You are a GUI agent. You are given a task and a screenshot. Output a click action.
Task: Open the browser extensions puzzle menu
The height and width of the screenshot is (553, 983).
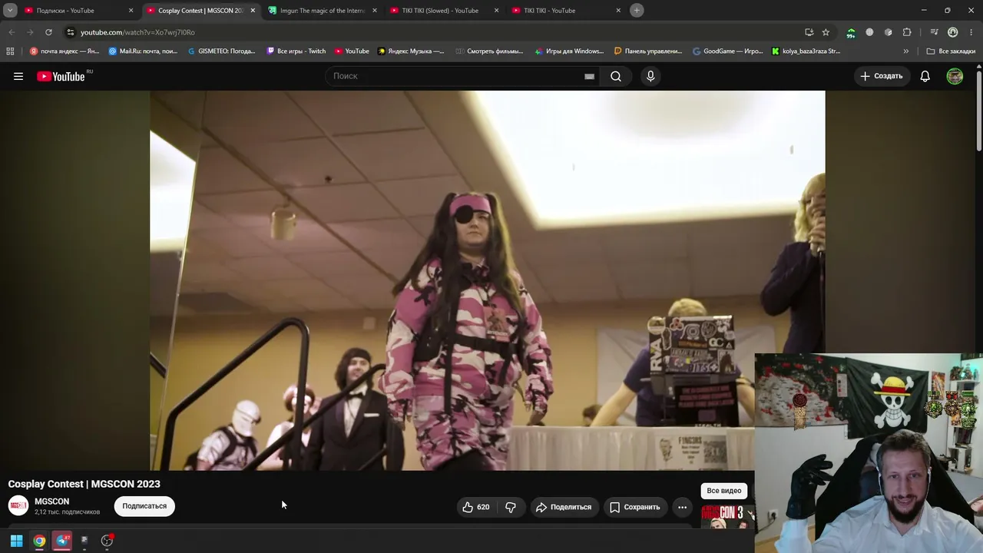coord(907,32)
